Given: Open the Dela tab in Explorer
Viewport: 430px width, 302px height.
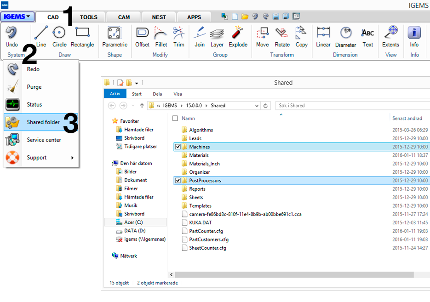Looking at the screenshot, I should tap(157, 94).
